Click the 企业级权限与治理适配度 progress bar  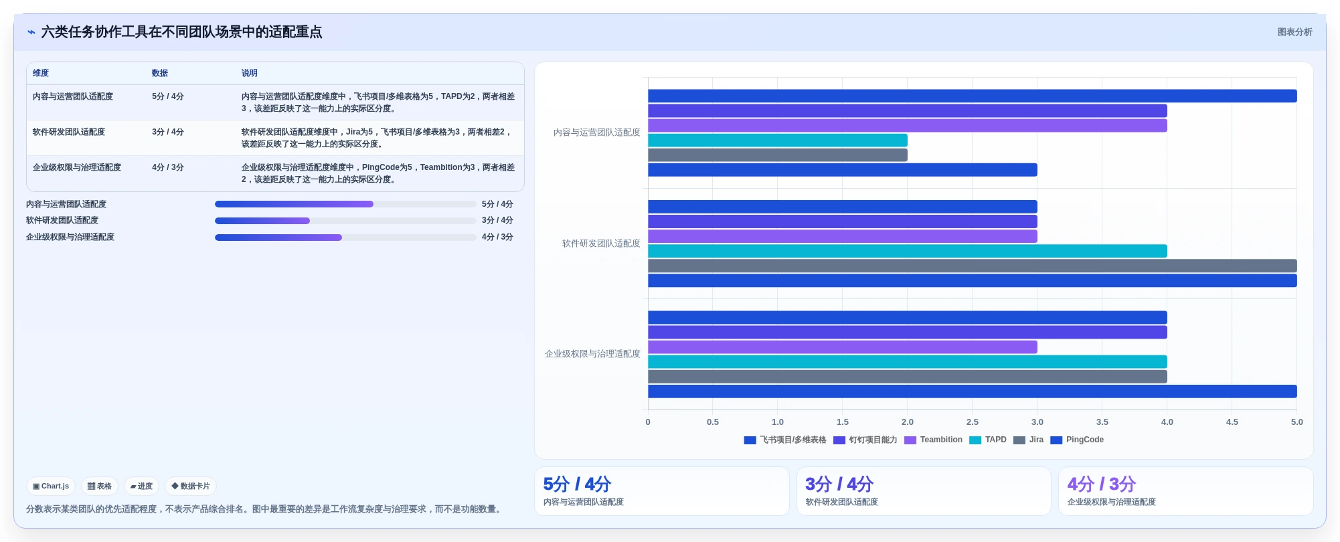point(345,237)
